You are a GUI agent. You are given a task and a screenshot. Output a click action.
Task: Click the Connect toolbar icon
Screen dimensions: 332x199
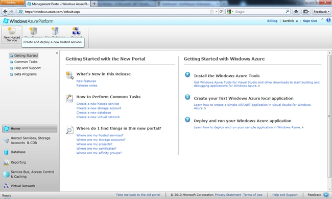pyautogui.click(x=76, y=32)
